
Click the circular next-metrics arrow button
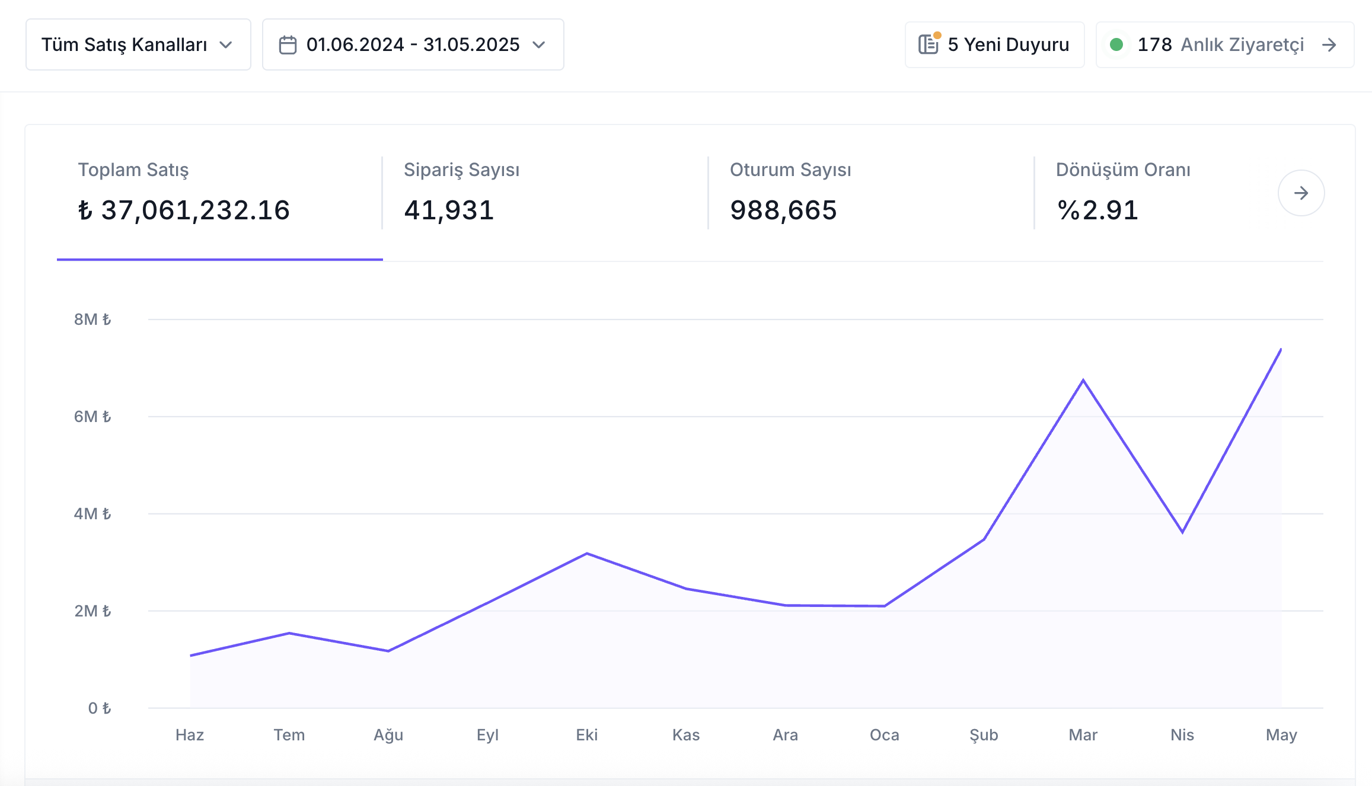pos(1301,193)
